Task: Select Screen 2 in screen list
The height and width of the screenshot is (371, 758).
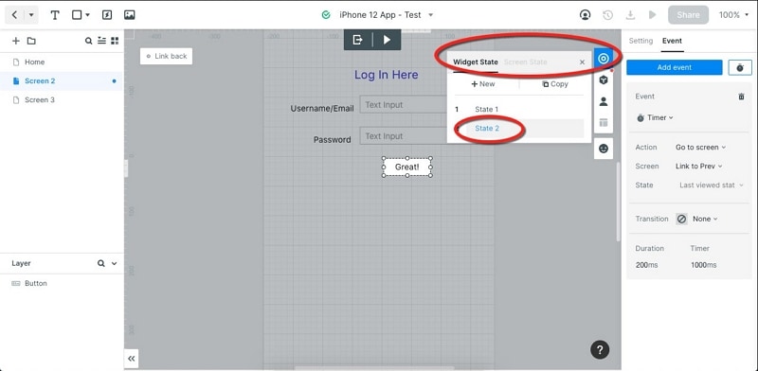Action: click(x=62, y=80)
